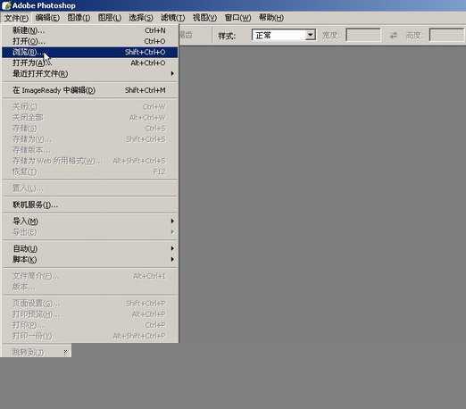Choose 打开(O)... from the File menu
The image size is (466, 409).
coord(90,41)
